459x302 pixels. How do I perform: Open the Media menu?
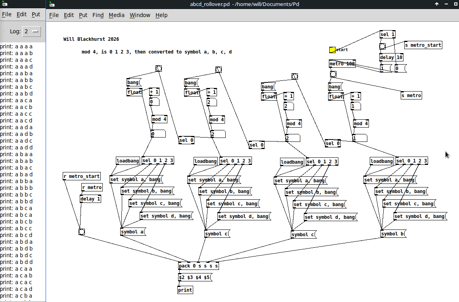(x=116, y=15)
